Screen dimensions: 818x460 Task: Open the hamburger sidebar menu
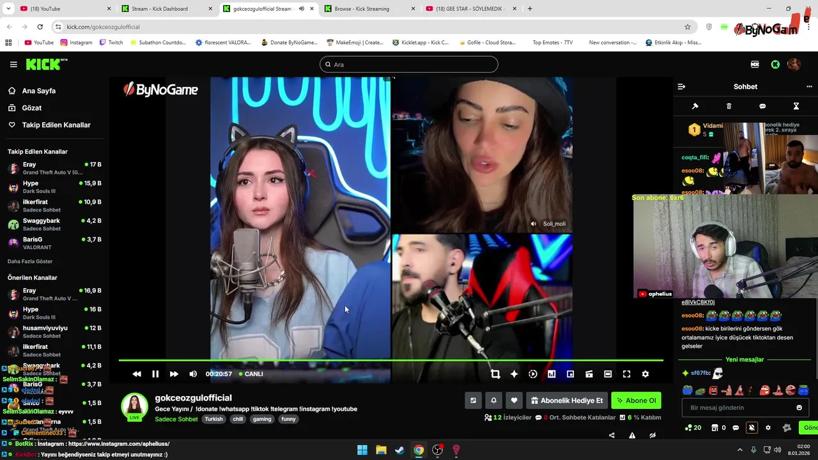(x=13, y=65)
